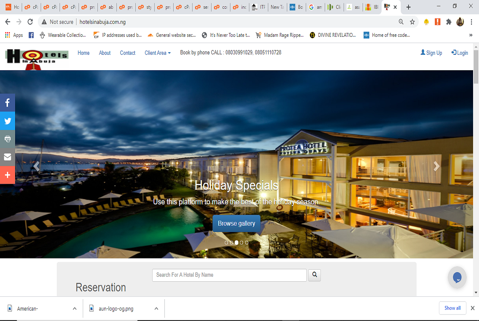Select the first carousel indicator dot
The height and width of the screenshot is (321, 479).
pos(226,243)
